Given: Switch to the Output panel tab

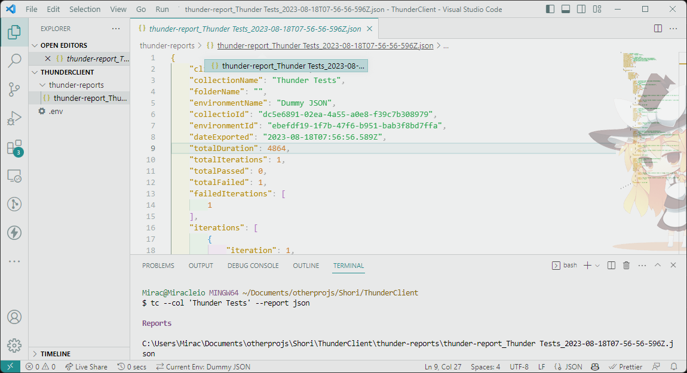Looking at the screenshot, I should click(x=201, y=266).
